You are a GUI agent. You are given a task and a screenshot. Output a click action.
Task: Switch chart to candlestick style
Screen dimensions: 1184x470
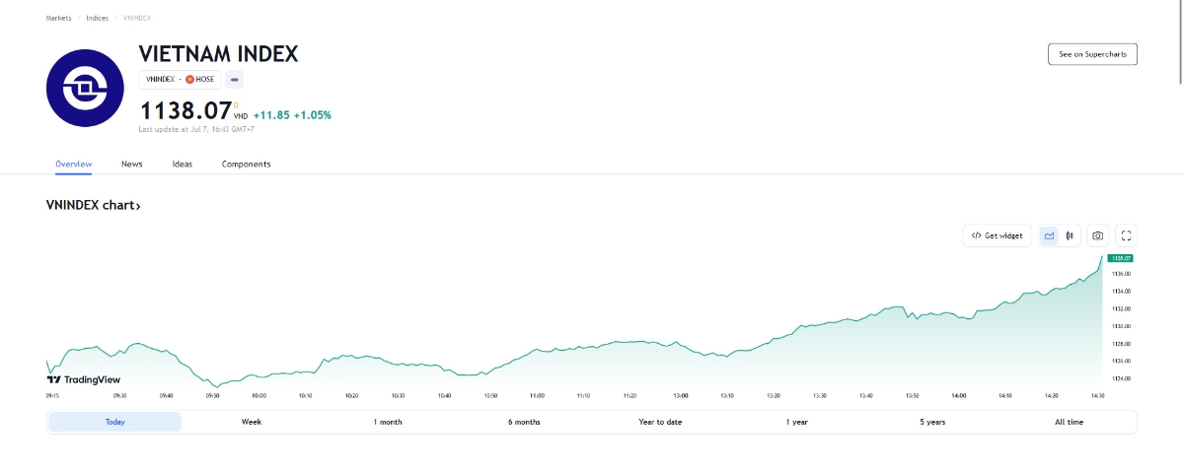1070,235
